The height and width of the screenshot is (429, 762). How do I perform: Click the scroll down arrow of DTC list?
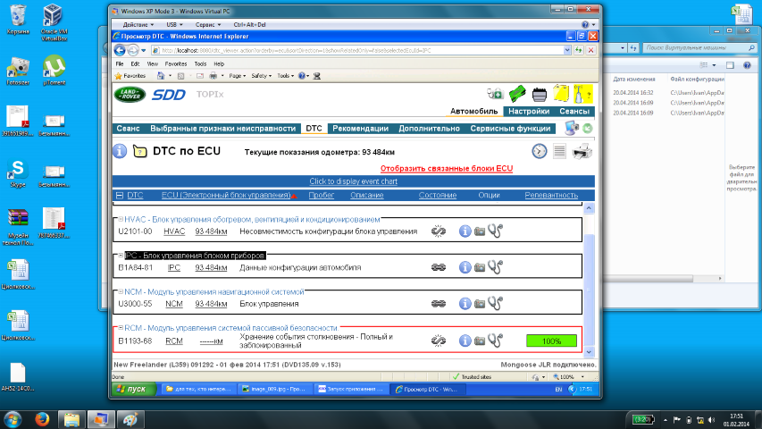(589, 352)
